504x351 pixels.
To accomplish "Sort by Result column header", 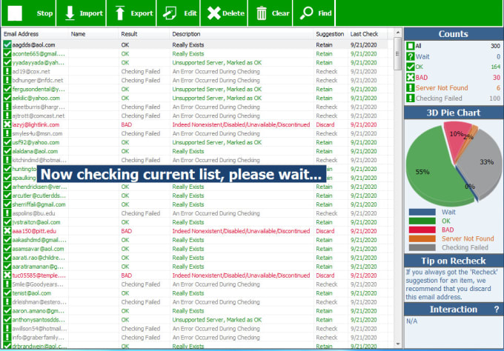I will coord(129,34).
